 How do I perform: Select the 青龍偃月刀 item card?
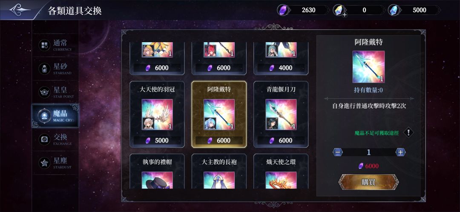tap(281, 115)
